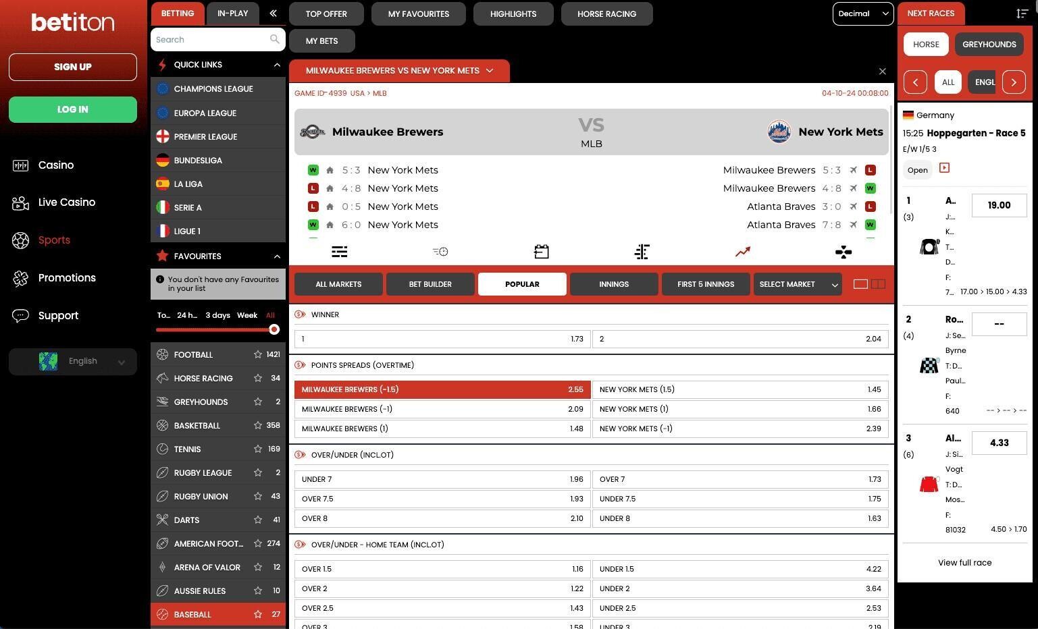
Task: Bet on Milwaukee Brewers (-1.5) at 2.55
Action: click(x=442, y=389)
